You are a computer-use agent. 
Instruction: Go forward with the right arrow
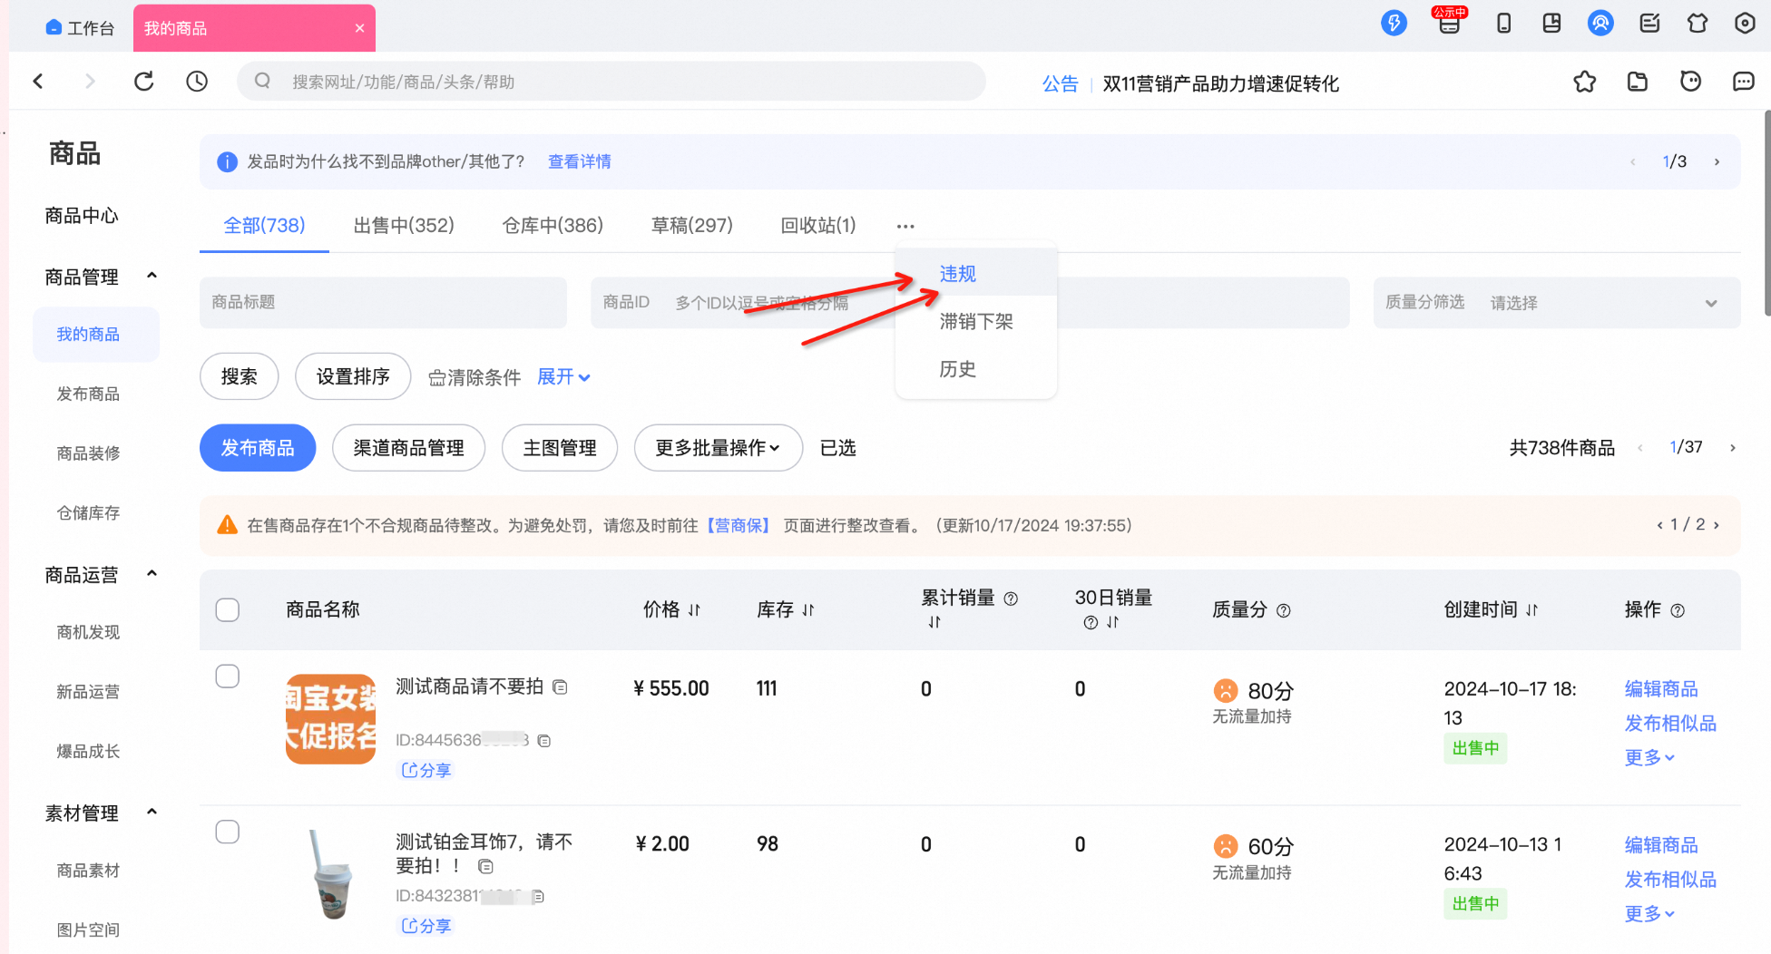(90, 82)
